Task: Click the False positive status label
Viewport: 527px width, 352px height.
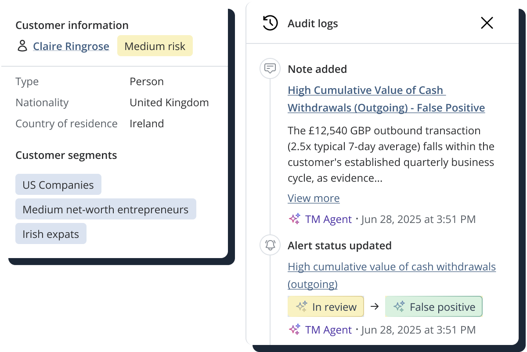Action: pyautogui.click(x=442, y=307)
